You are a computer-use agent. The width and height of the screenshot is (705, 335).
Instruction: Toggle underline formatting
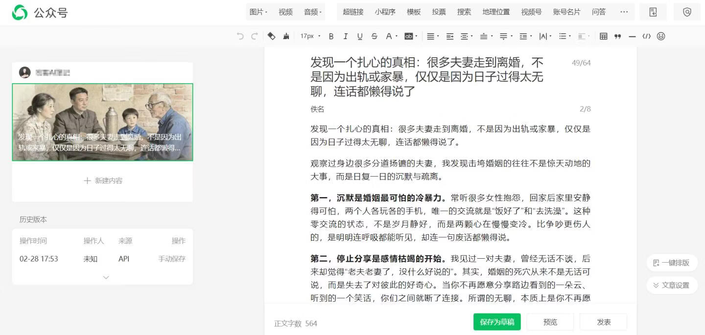[x=359, y=36]
